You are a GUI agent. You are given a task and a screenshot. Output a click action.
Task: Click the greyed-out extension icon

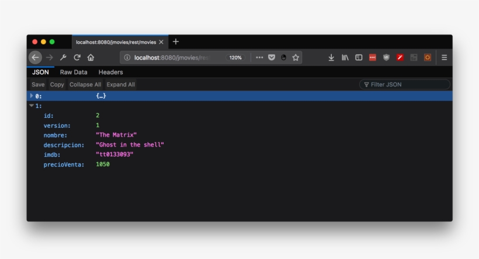(414, 57)
